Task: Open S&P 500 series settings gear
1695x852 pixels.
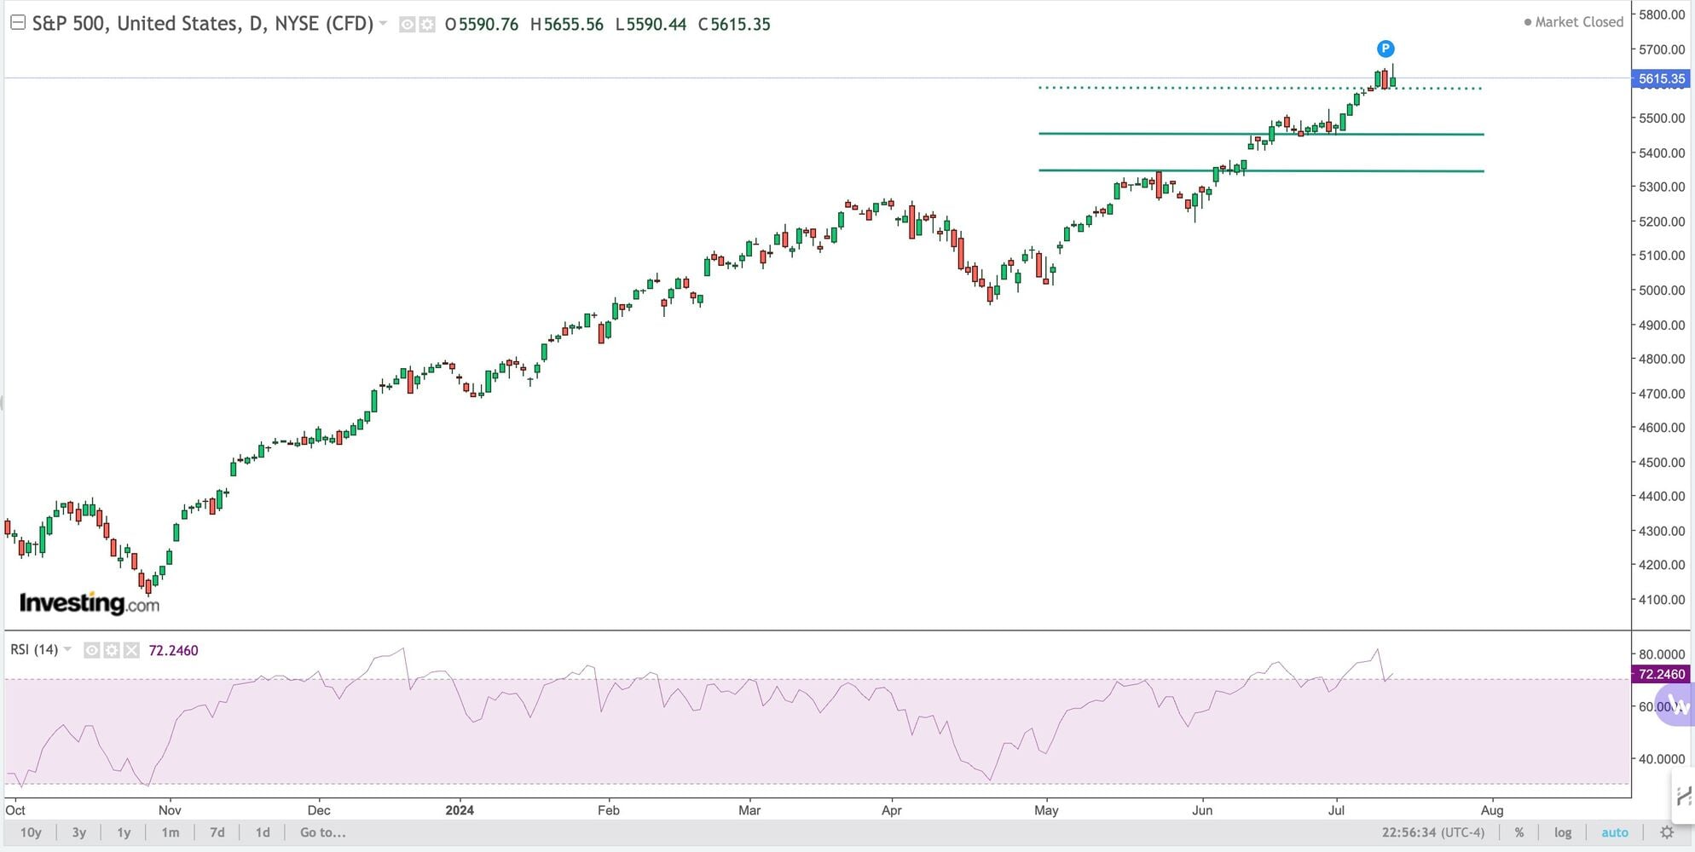Action: (x=426, y=25)
